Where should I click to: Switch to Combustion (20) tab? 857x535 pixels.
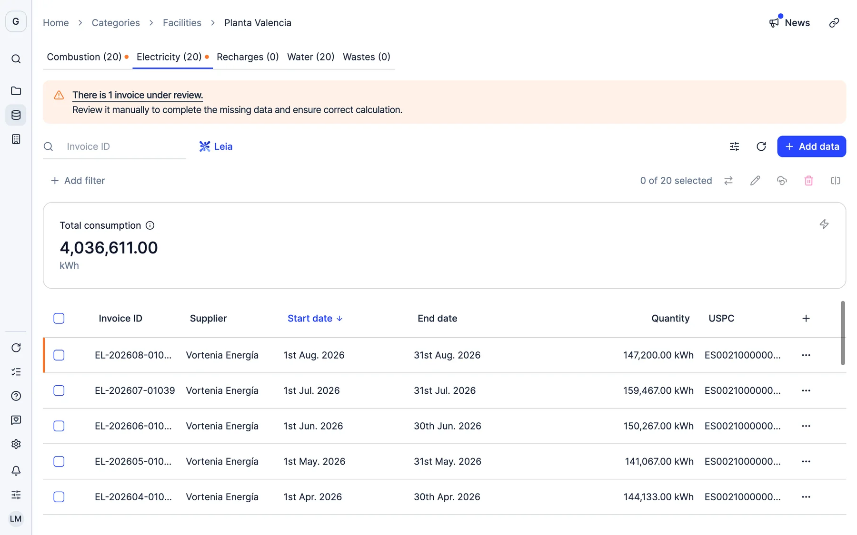click(x=87, y=57)
